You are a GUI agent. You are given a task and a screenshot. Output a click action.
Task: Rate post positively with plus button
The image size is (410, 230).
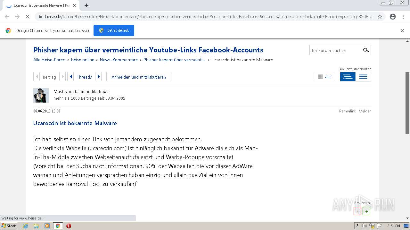tap(366, 211)
